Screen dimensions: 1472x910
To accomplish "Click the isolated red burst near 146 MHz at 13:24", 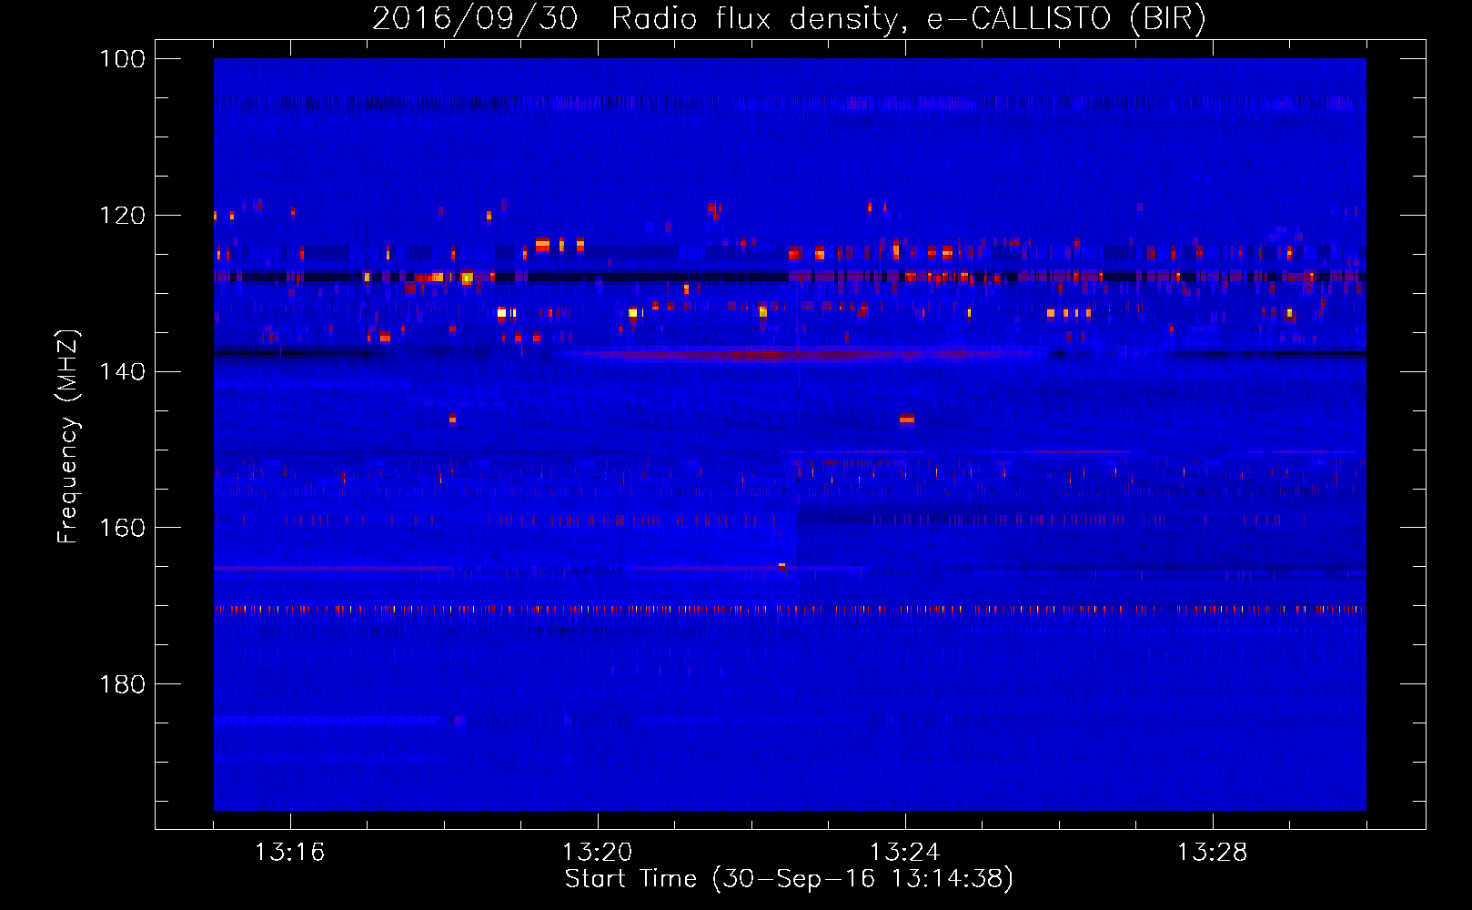I will 907,420.
